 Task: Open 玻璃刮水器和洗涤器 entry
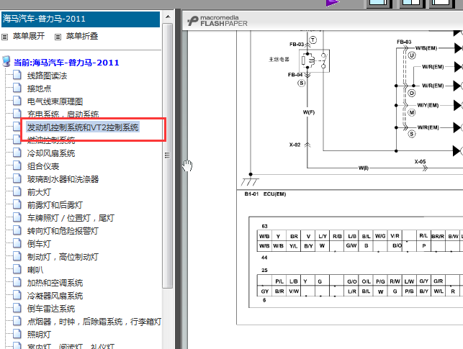63,179
